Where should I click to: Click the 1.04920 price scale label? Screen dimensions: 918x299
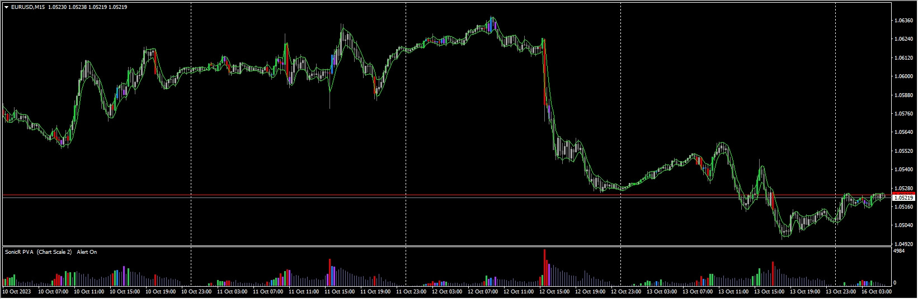903,244
